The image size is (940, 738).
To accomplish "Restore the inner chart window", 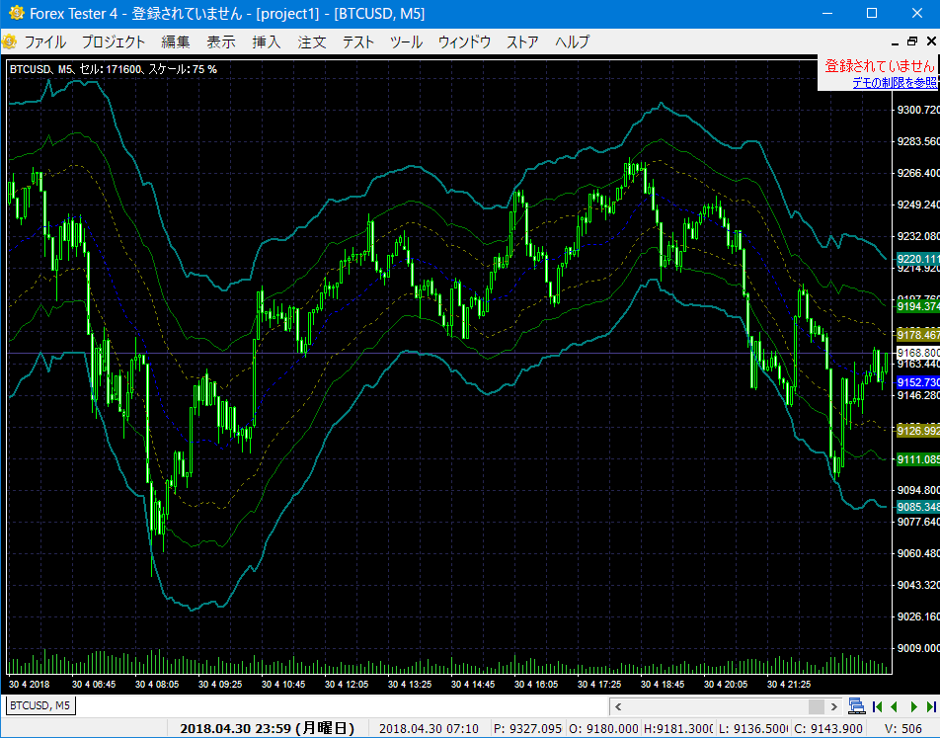I will pyautogui.click(x=912, y=41).
